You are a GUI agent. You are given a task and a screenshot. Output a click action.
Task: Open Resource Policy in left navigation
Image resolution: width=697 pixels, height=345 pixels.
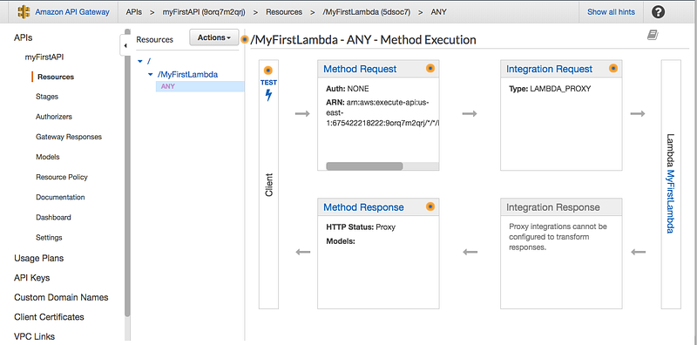[62, 177]
